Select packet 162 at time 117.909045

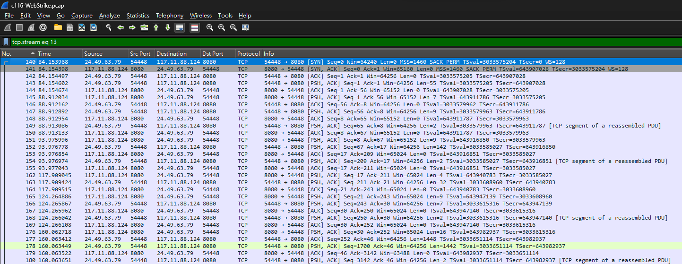tap(341, 175)
